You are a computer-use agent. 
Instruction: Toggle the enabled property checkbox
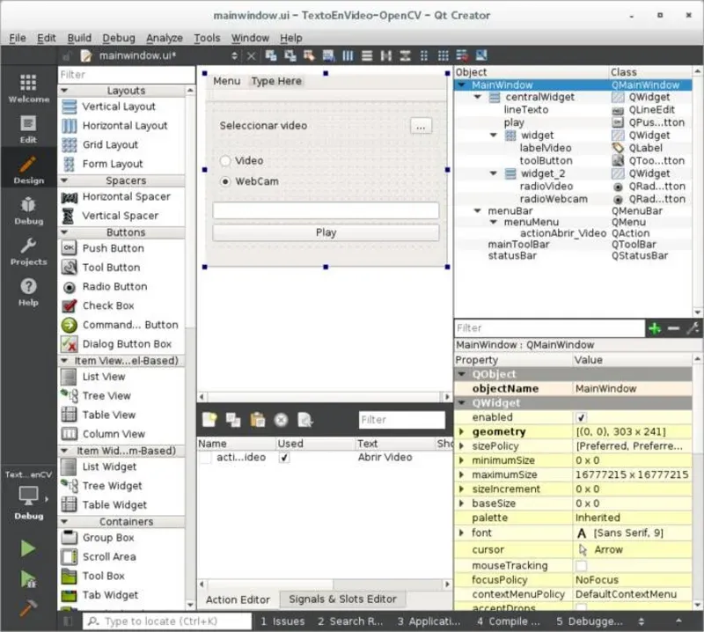coord(581,417)
